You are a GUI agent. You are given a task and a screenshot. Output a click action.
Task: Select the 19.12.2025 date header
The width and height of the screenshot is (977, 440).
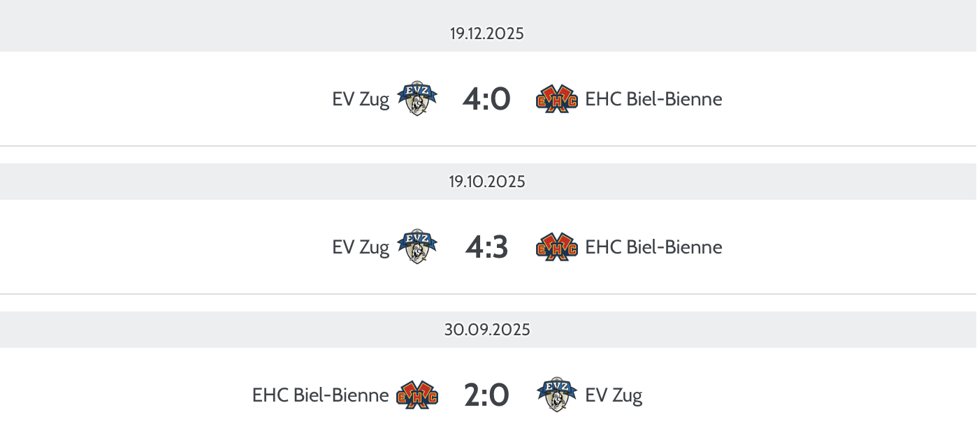tap(487, 34)
